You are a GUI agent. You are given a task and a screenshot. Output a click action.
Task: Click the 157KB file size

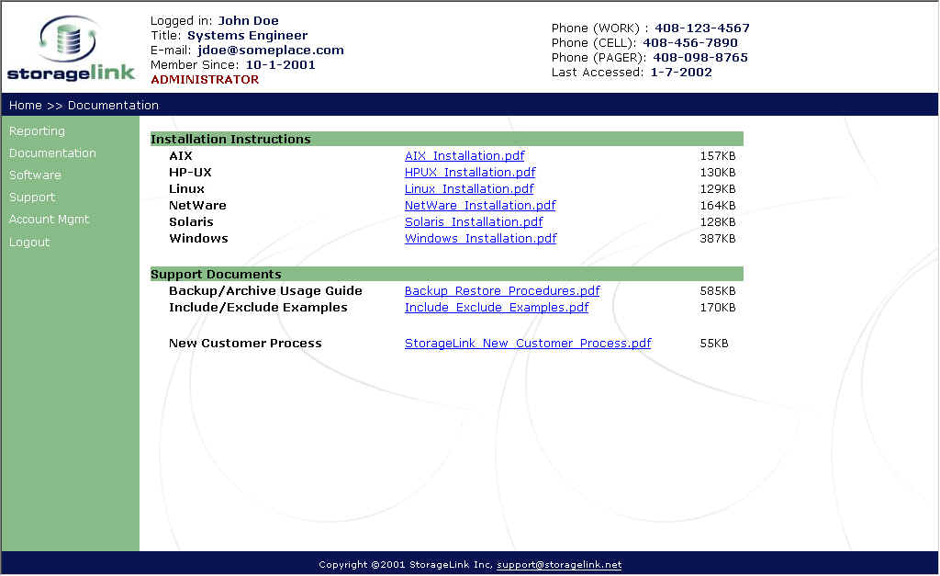coord(718,156)
